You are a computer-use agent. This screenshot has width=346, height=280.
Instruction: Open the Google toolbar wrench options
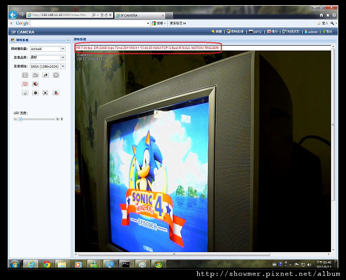[x=333, y=23]
